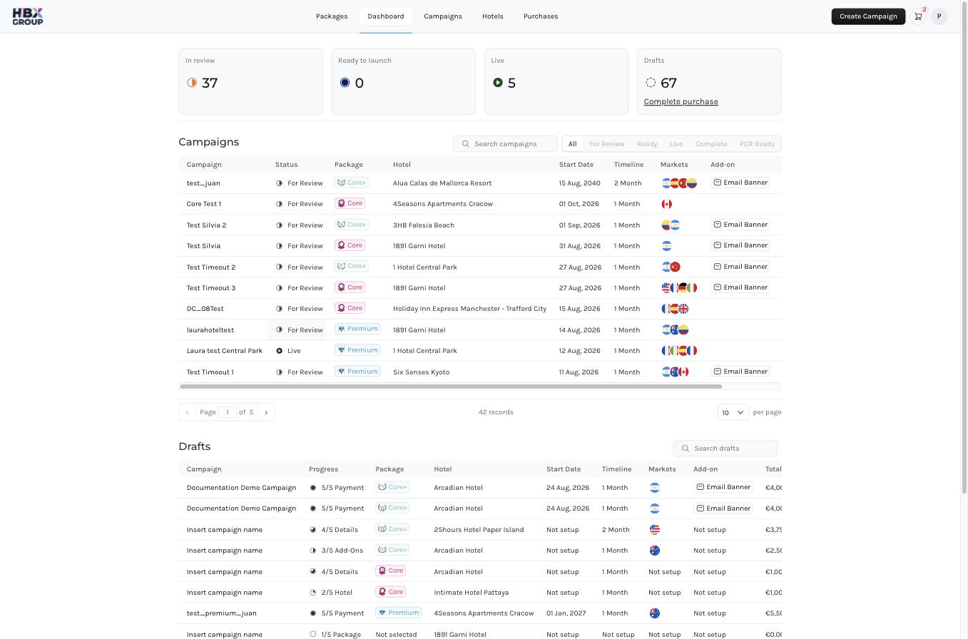The width and height of the screenshot is (968, 639).
Task: Click the search icon in Search drafts
Action: click(x=686, y=449)
